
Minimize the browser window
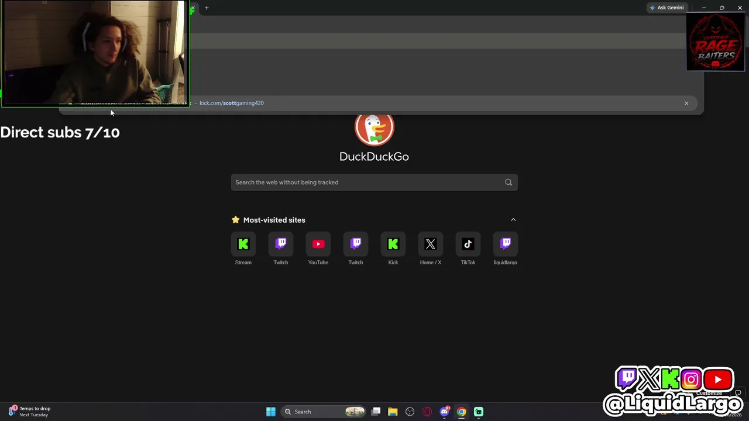pos(704,8)
